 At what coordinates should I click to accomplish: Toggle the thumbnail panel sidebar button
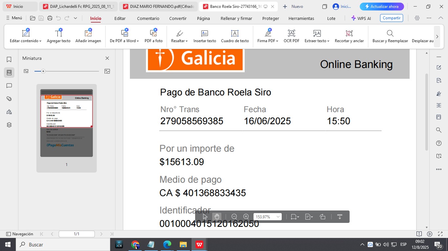click(x=9, y=73)
